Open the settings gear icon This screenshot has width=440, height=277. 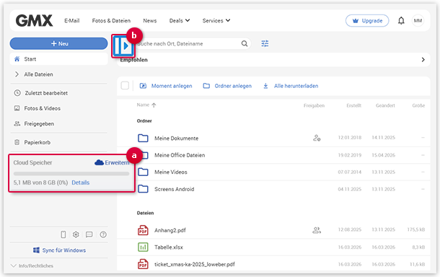tap(76, 234)
